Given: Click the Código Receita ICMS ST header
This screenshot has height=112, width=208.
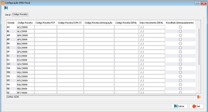Looking at the screenshot, I should pos(70,23).
